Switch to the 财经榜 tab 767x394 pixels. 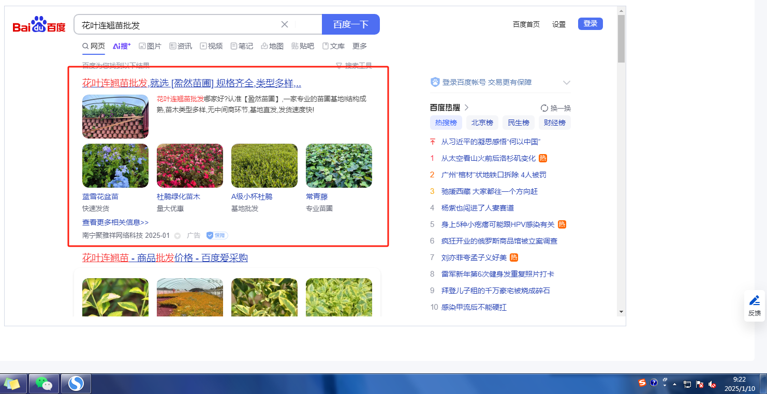click(554, 123)
